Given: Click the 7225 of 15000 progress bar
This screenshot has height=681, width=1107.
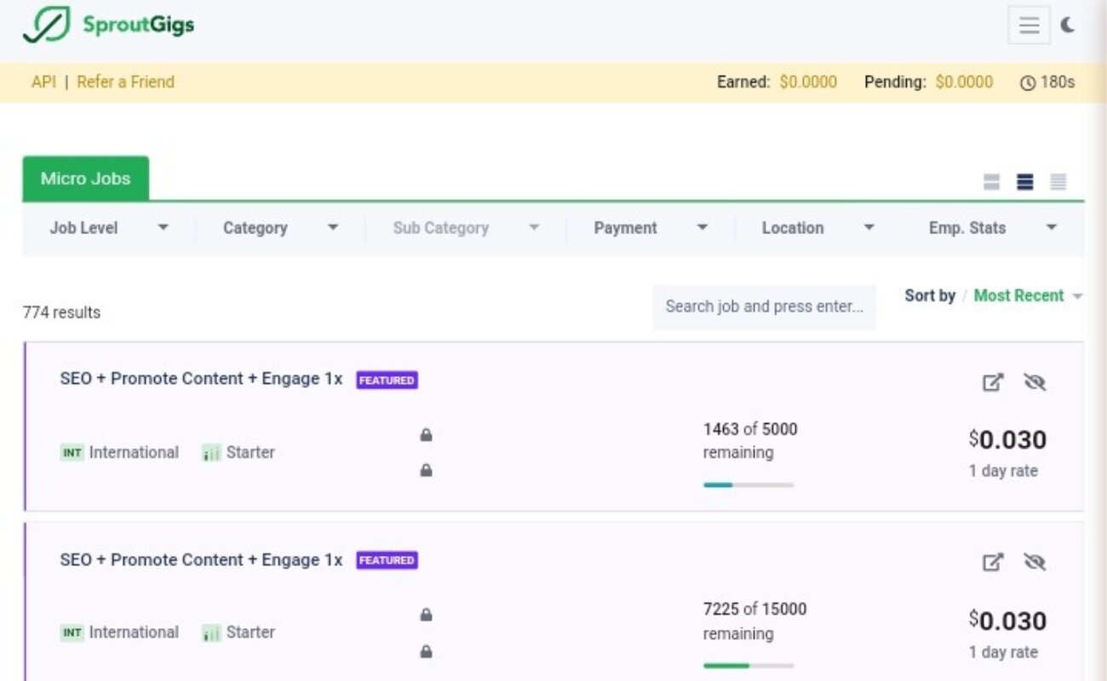Looking at the screenshot, I should tap(749, 666).
